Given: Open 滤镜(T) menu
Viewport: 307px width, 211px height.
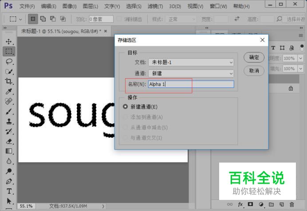Looking at the screenshot, I should click(155, 6).
